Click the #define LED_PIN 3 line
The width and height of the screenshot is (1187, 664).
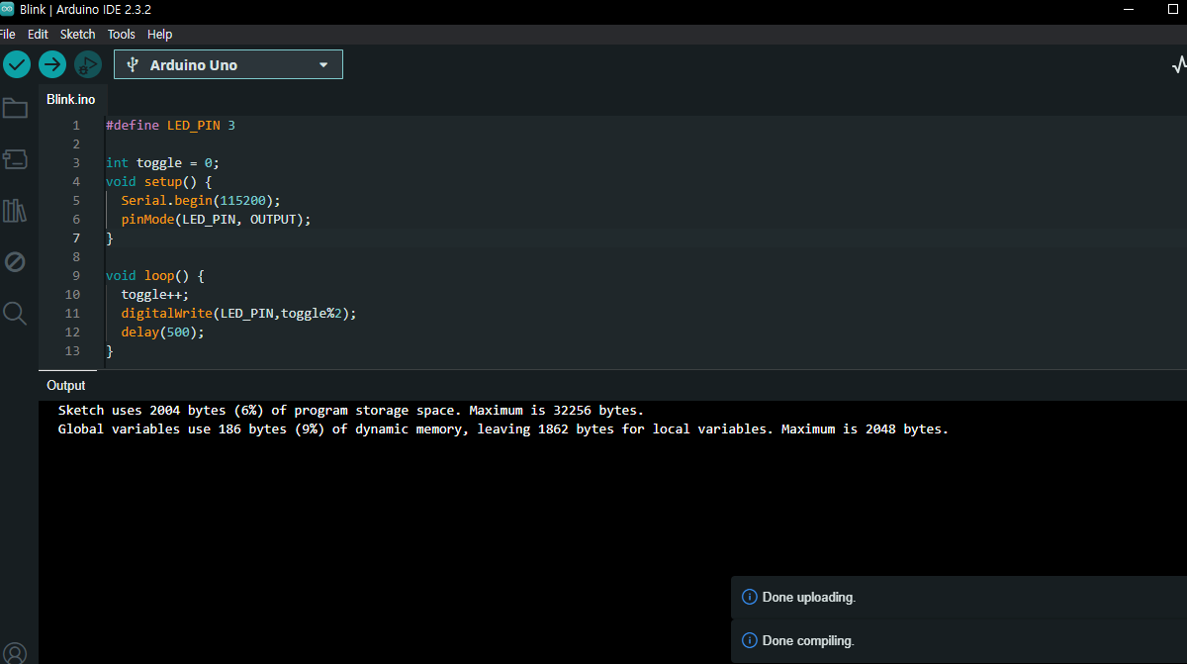pos(170,126)
